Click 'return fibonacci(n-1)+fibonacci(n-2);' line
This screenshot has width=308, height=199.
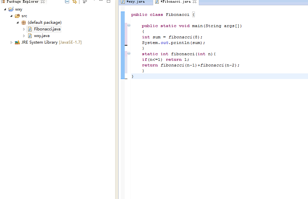tap(191, 65)
